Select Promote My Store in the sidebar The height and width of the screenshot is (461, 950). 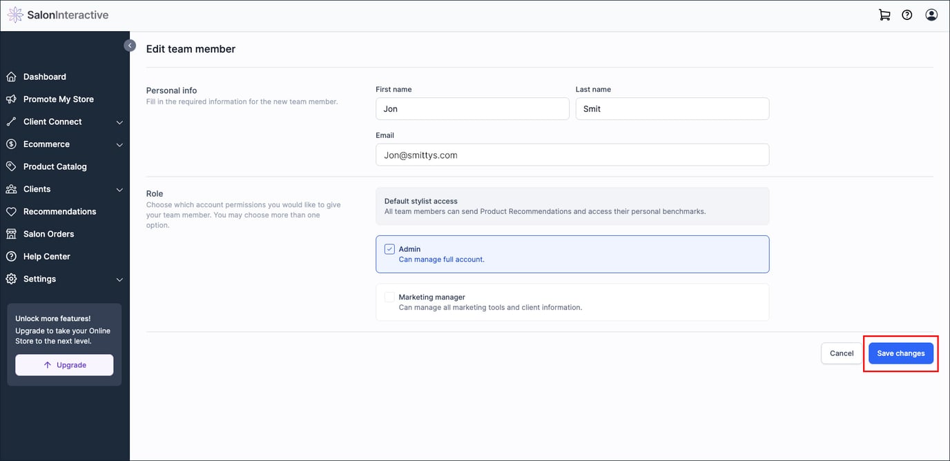point(59,99)
